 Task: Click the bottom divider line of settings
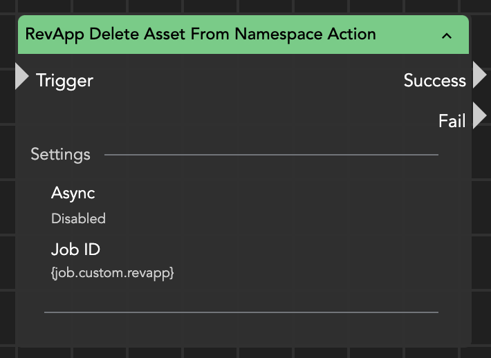point(241,312)
